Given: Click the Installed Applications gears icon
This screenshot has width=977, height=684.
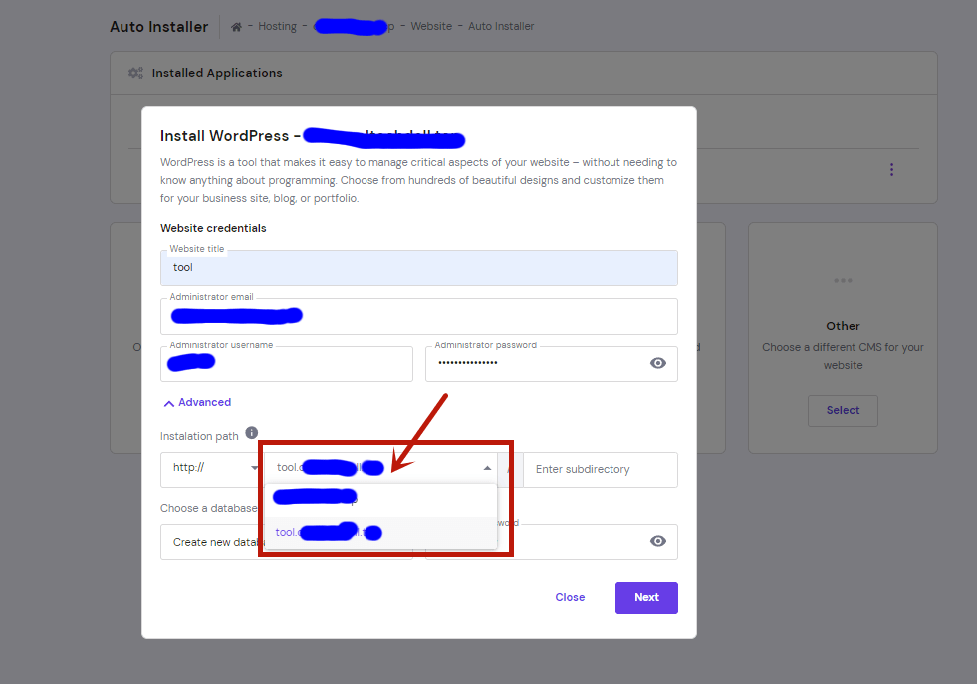Looking at the screenshot, I should [135, 73].
